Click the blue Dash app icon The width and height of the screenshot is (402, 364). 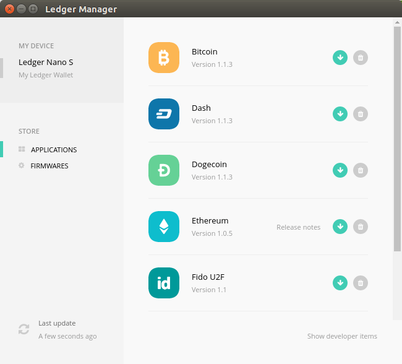(163, 114)
